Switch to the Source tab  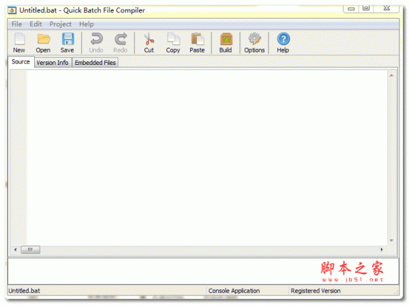(x=21, y=62)
